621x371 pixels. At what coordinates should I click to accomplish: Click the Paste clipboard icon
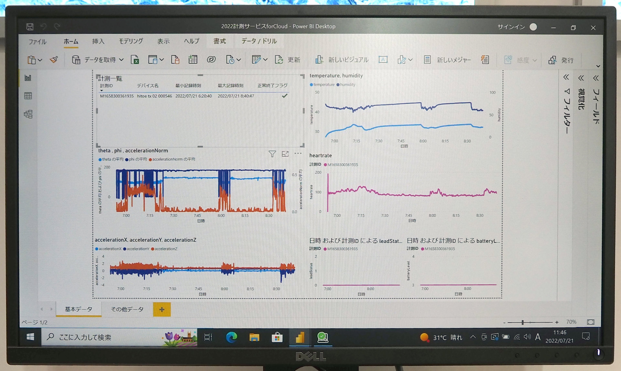coord(31,60)
